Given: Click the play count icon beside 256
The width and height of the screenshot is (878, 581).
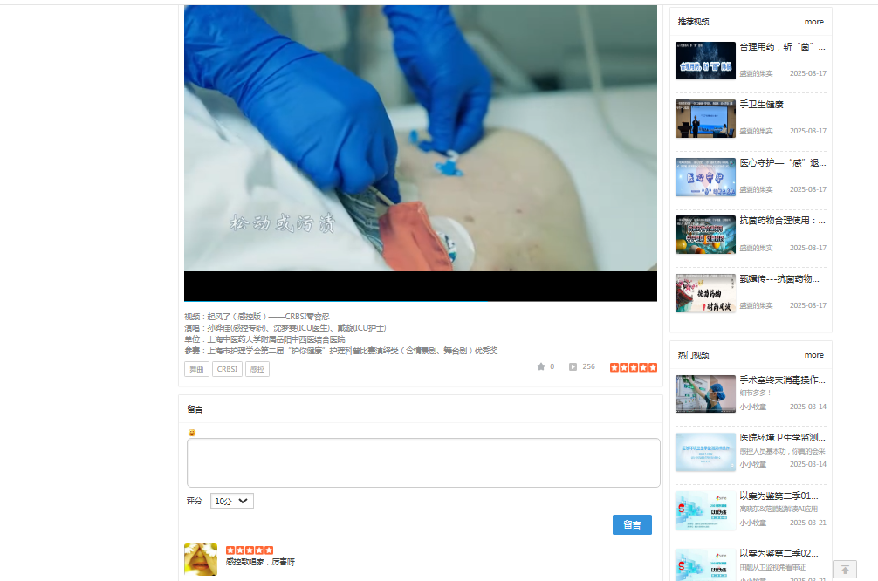Looking at the screenshot, I should click(x=572, y=366).
